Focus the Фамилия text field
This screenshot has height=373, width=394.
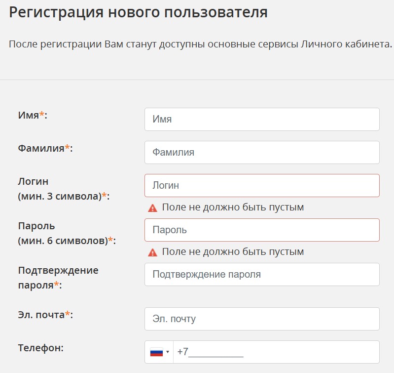click(262, 153)
